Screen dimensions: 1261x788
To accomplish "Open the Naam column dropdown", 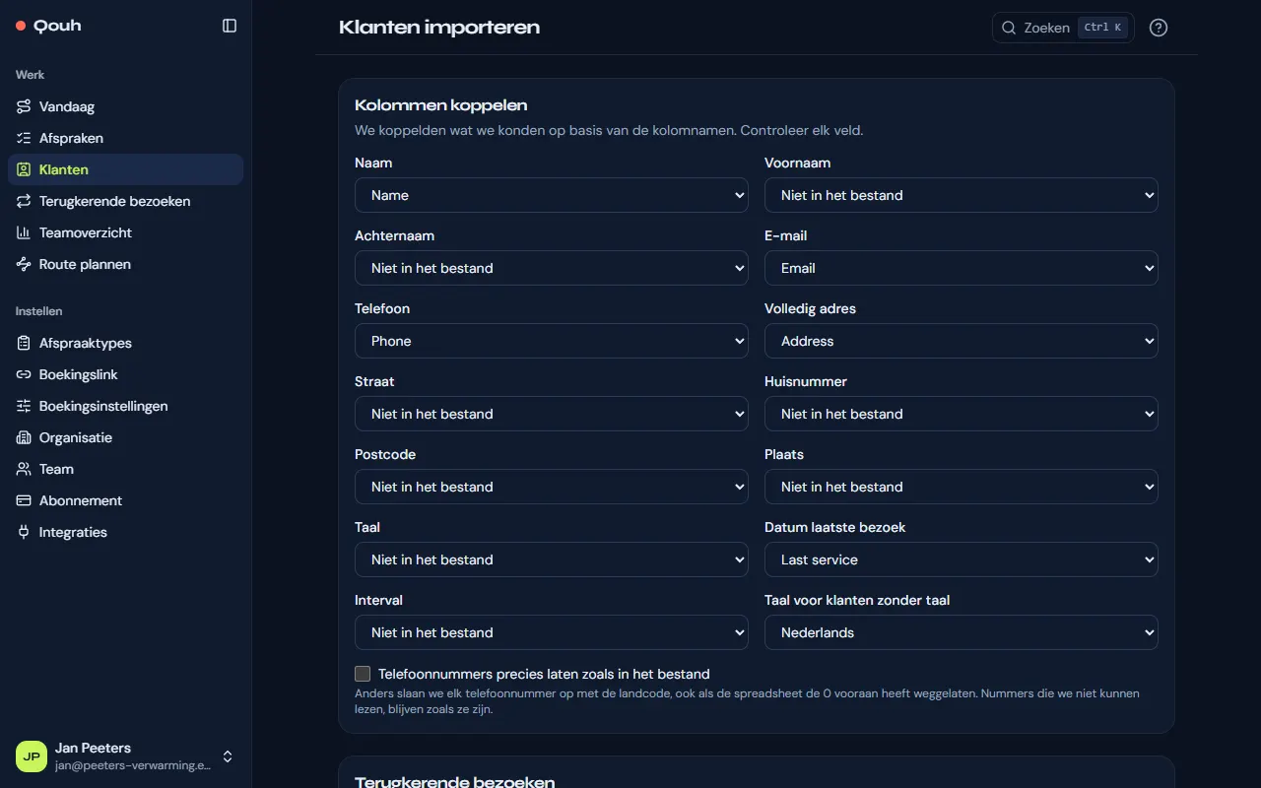I will click(552, 195).
